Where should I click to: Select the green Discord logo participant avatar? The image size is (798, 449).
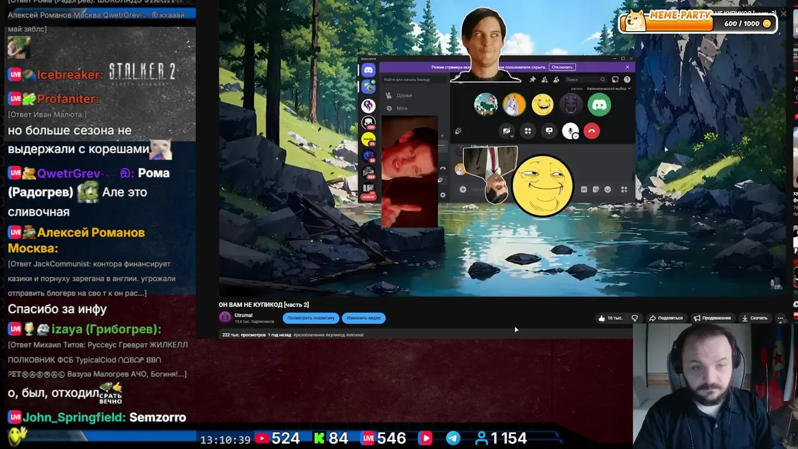point(599,104)
